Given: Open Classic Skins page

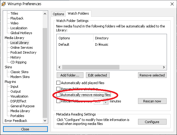Looking at the screenshot, I should (x=19, y=72).
